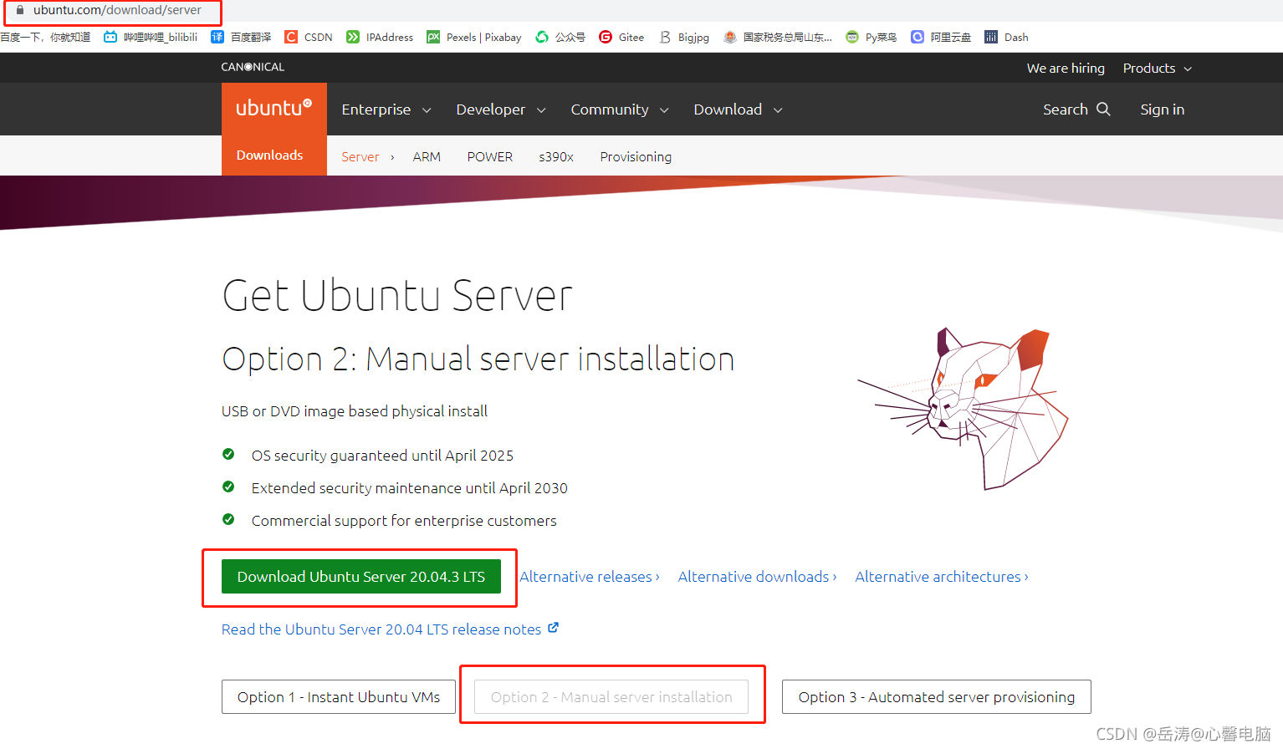Image resolution: width=1283 pixels, height=749 pixels.
Task: Open the 阿里云盘 bookmark icon
Action: 918,37
